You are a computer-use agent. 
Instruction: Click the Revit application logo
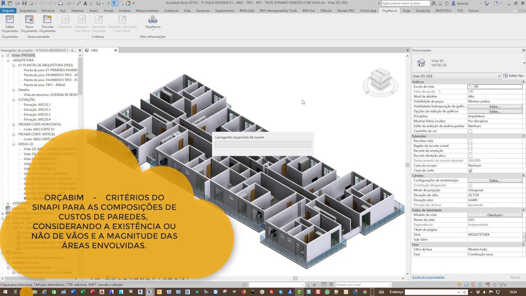3,3
